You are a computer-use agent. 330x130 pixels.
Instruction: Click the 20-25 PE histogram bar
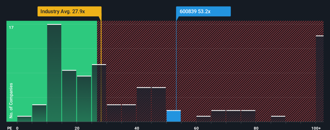84,99
